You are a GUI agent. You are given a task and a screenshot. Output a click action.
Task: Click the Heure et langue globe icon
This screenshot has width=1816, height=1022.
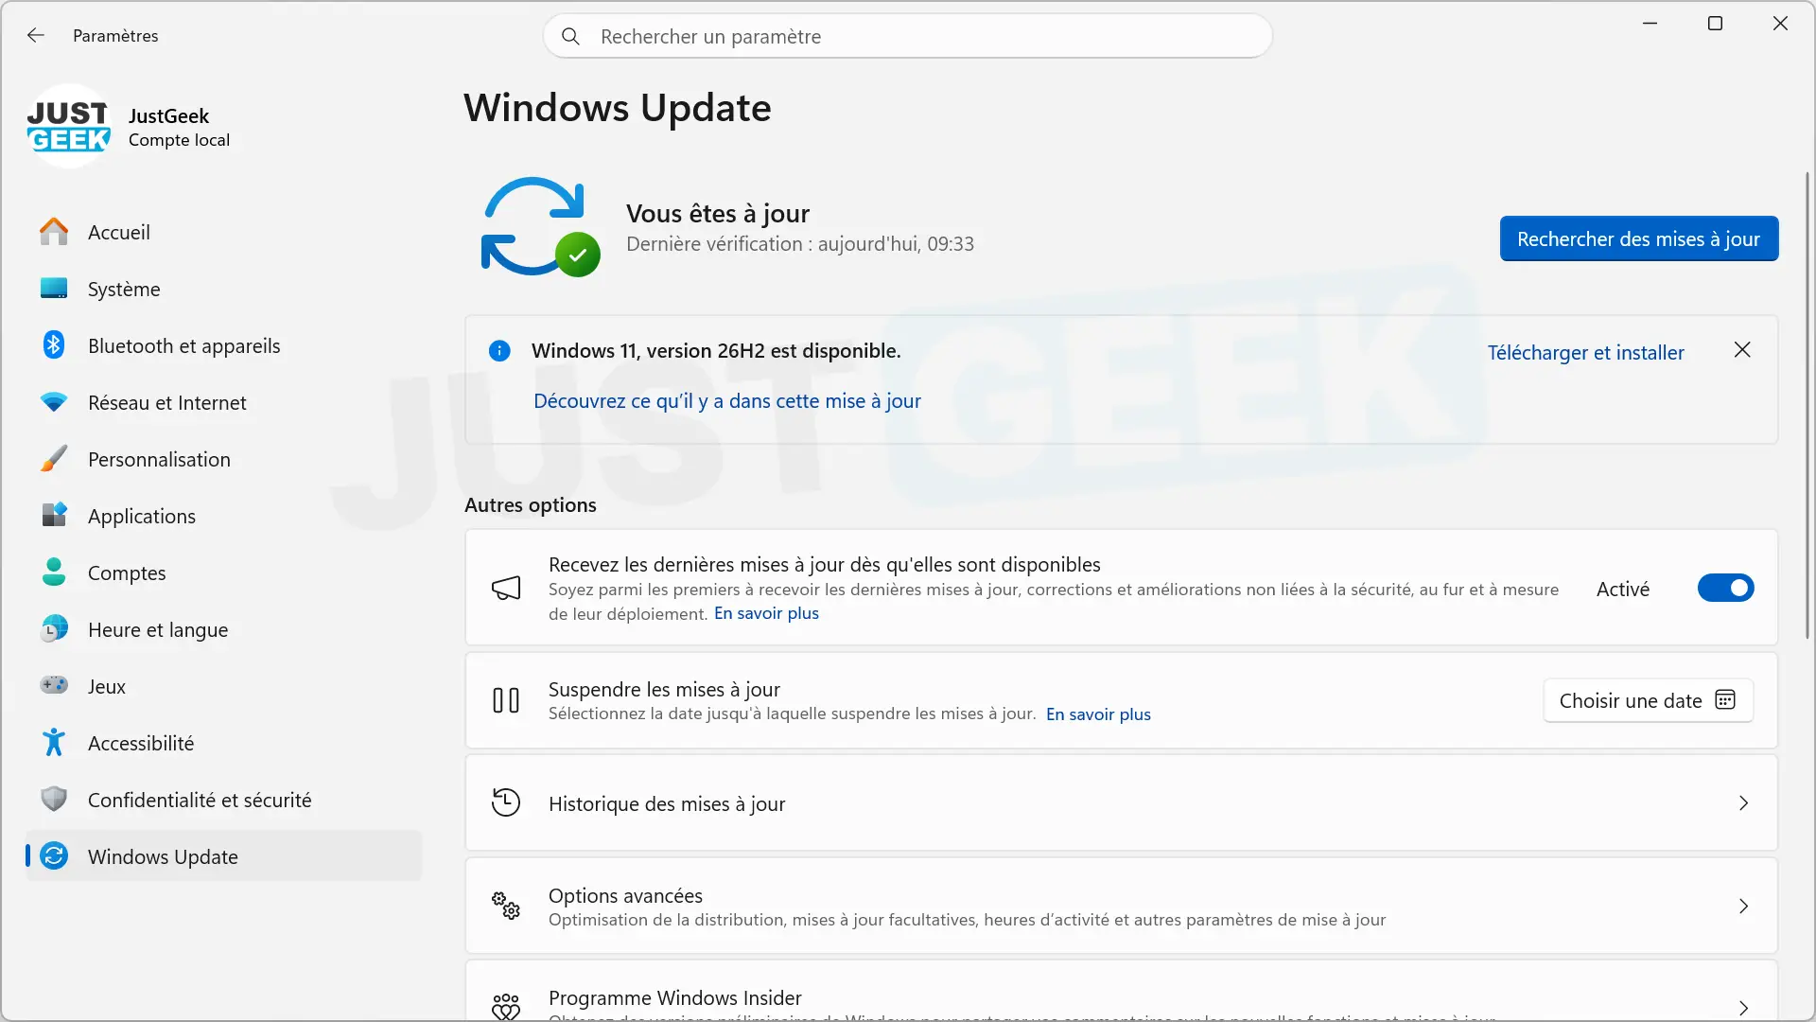coord(54,629)
